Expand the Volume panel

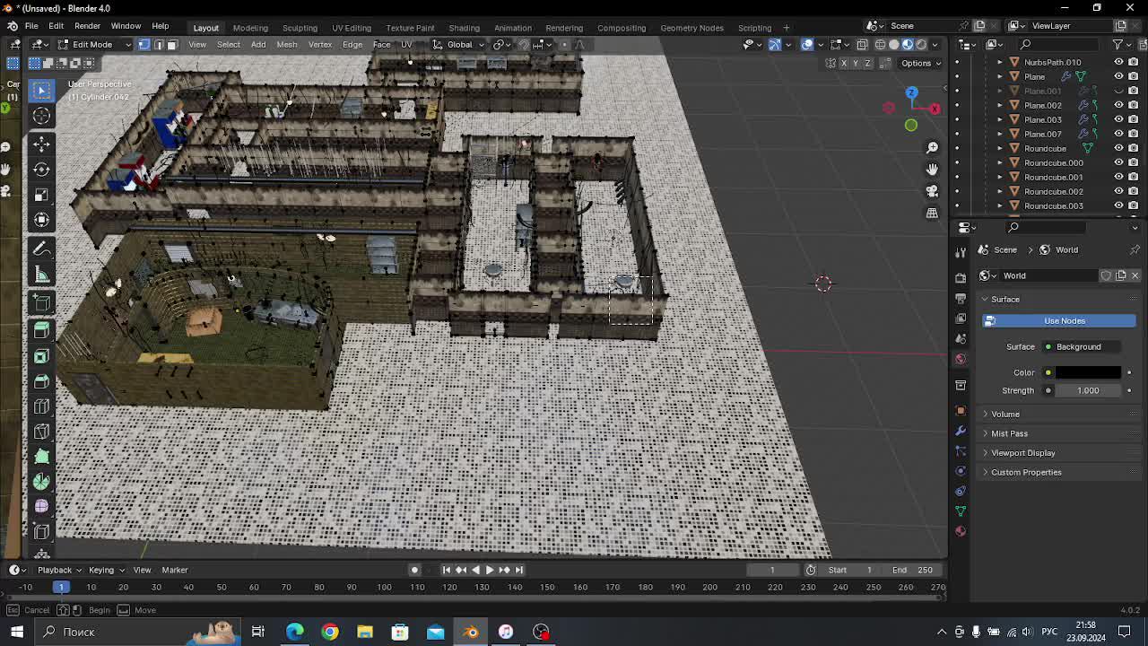click(x=1004, y=414)
